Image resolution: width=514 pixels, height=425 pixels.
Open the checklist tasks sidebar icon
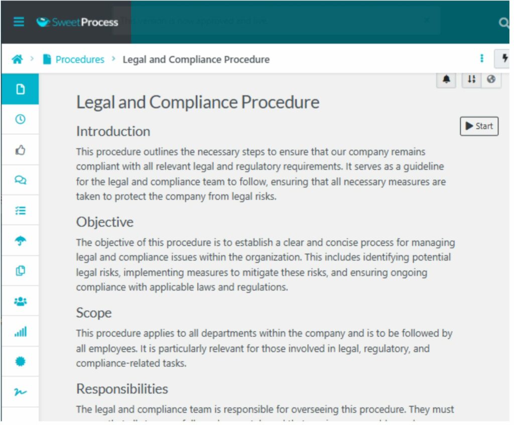20,210
